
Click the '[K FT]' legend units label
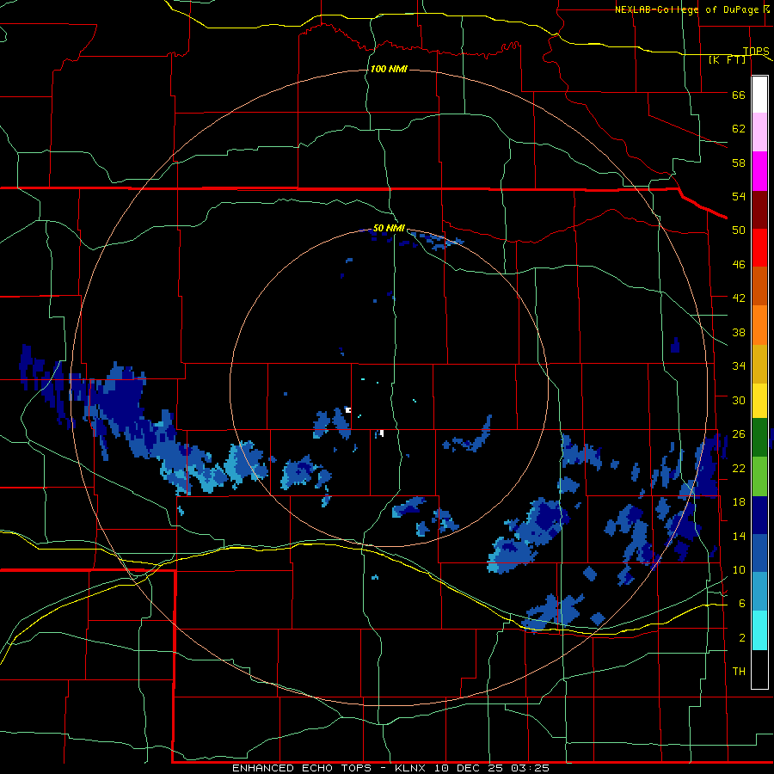[x=727, y=60]
